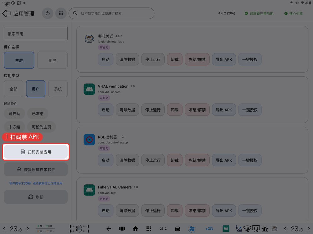
Task: One-click authorize RGB控制器
Action: [250, 160]
